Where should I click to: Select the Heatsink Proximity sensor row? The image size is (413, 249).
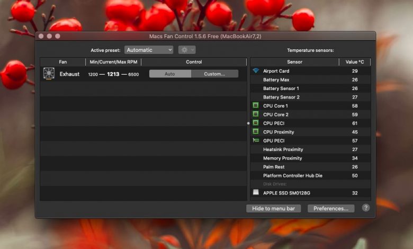point(310,149)
